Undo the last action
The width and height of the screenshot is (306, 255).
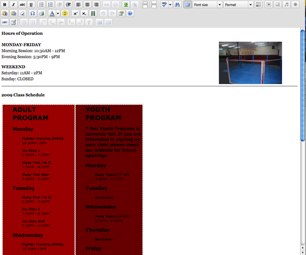(x=103, y=13)
